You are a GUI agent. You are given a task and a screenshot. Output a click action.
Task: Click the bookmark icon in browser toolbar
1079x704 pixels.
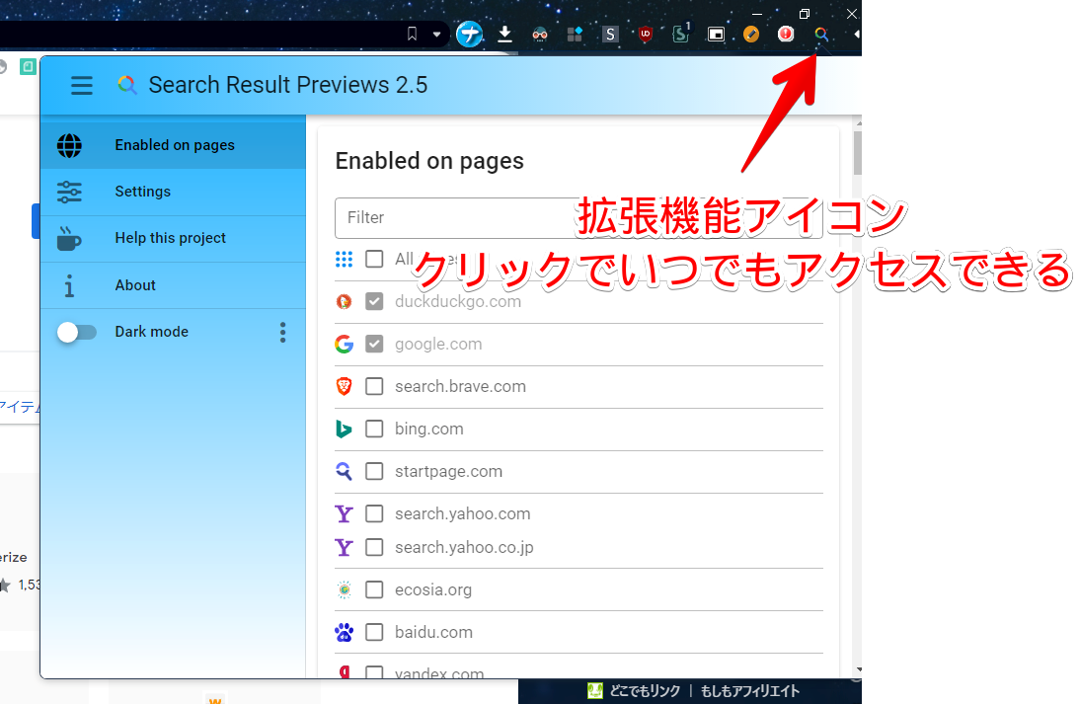coord(413,34)
